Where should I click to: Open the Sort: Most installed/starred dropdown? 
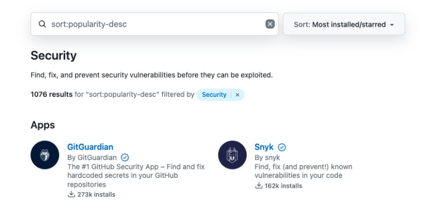pyautogui.click(x=344, y=24)
